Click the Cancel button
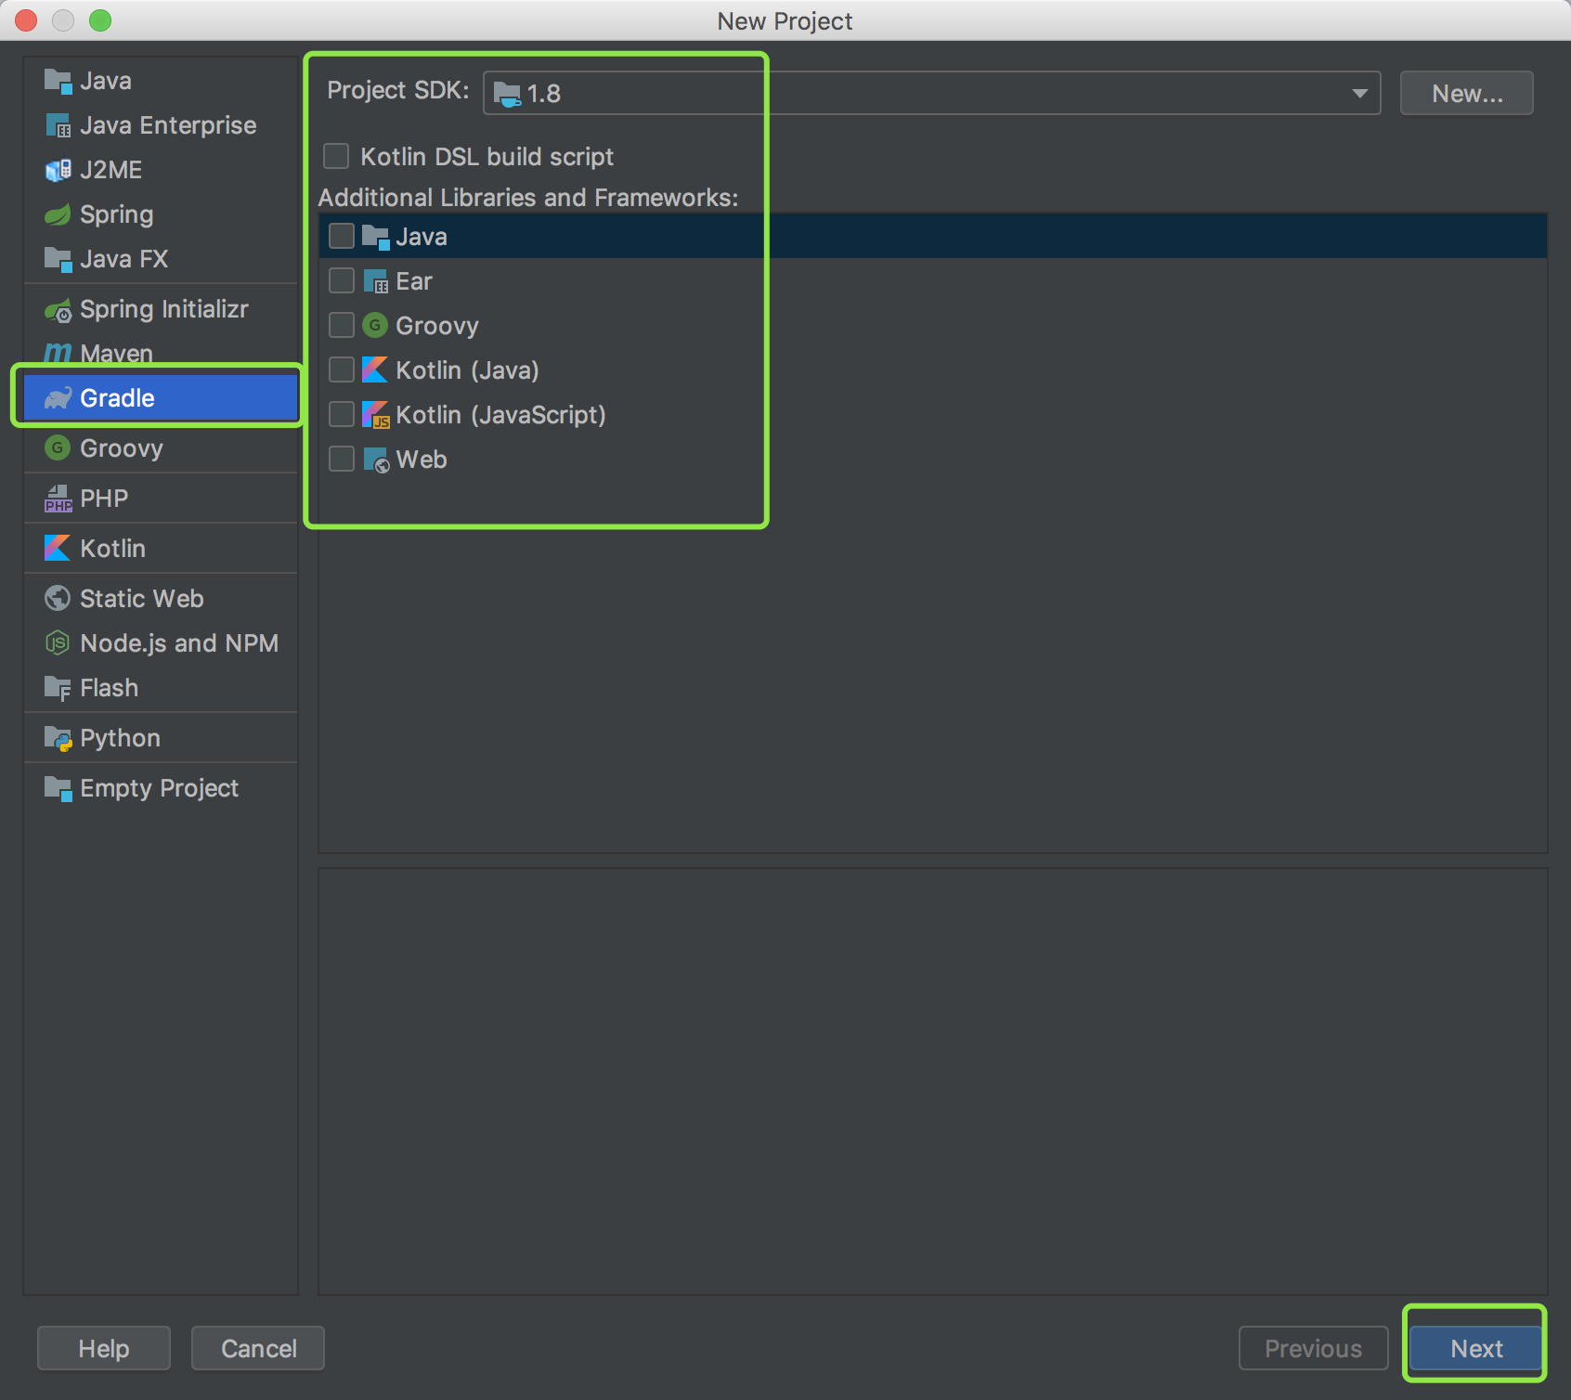1571x1400 pixels. 258,1348
